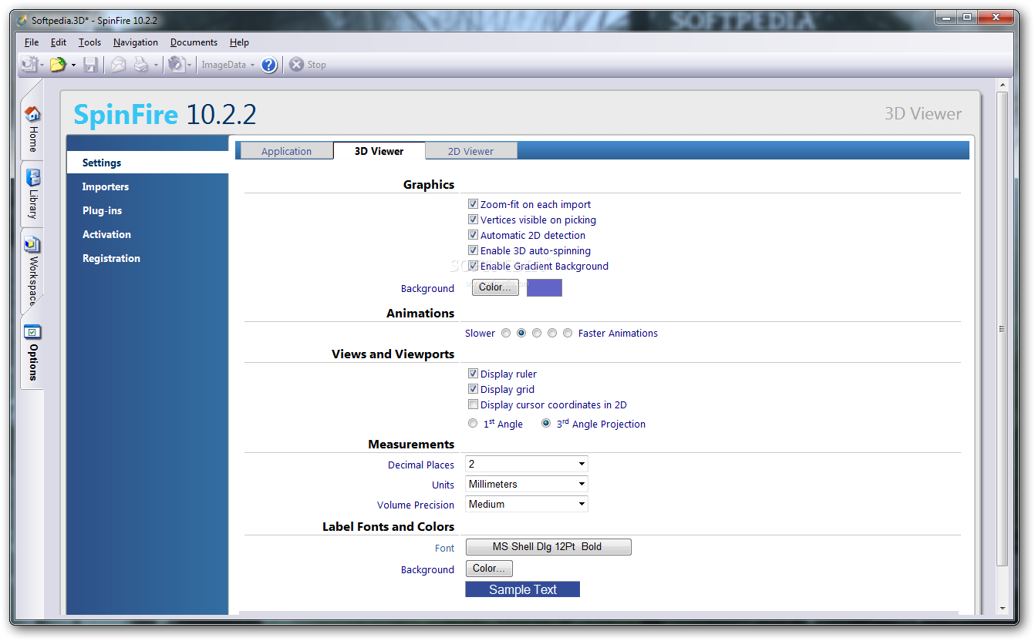Open the Help menu
1035x641 pixels.
point(239,42)
